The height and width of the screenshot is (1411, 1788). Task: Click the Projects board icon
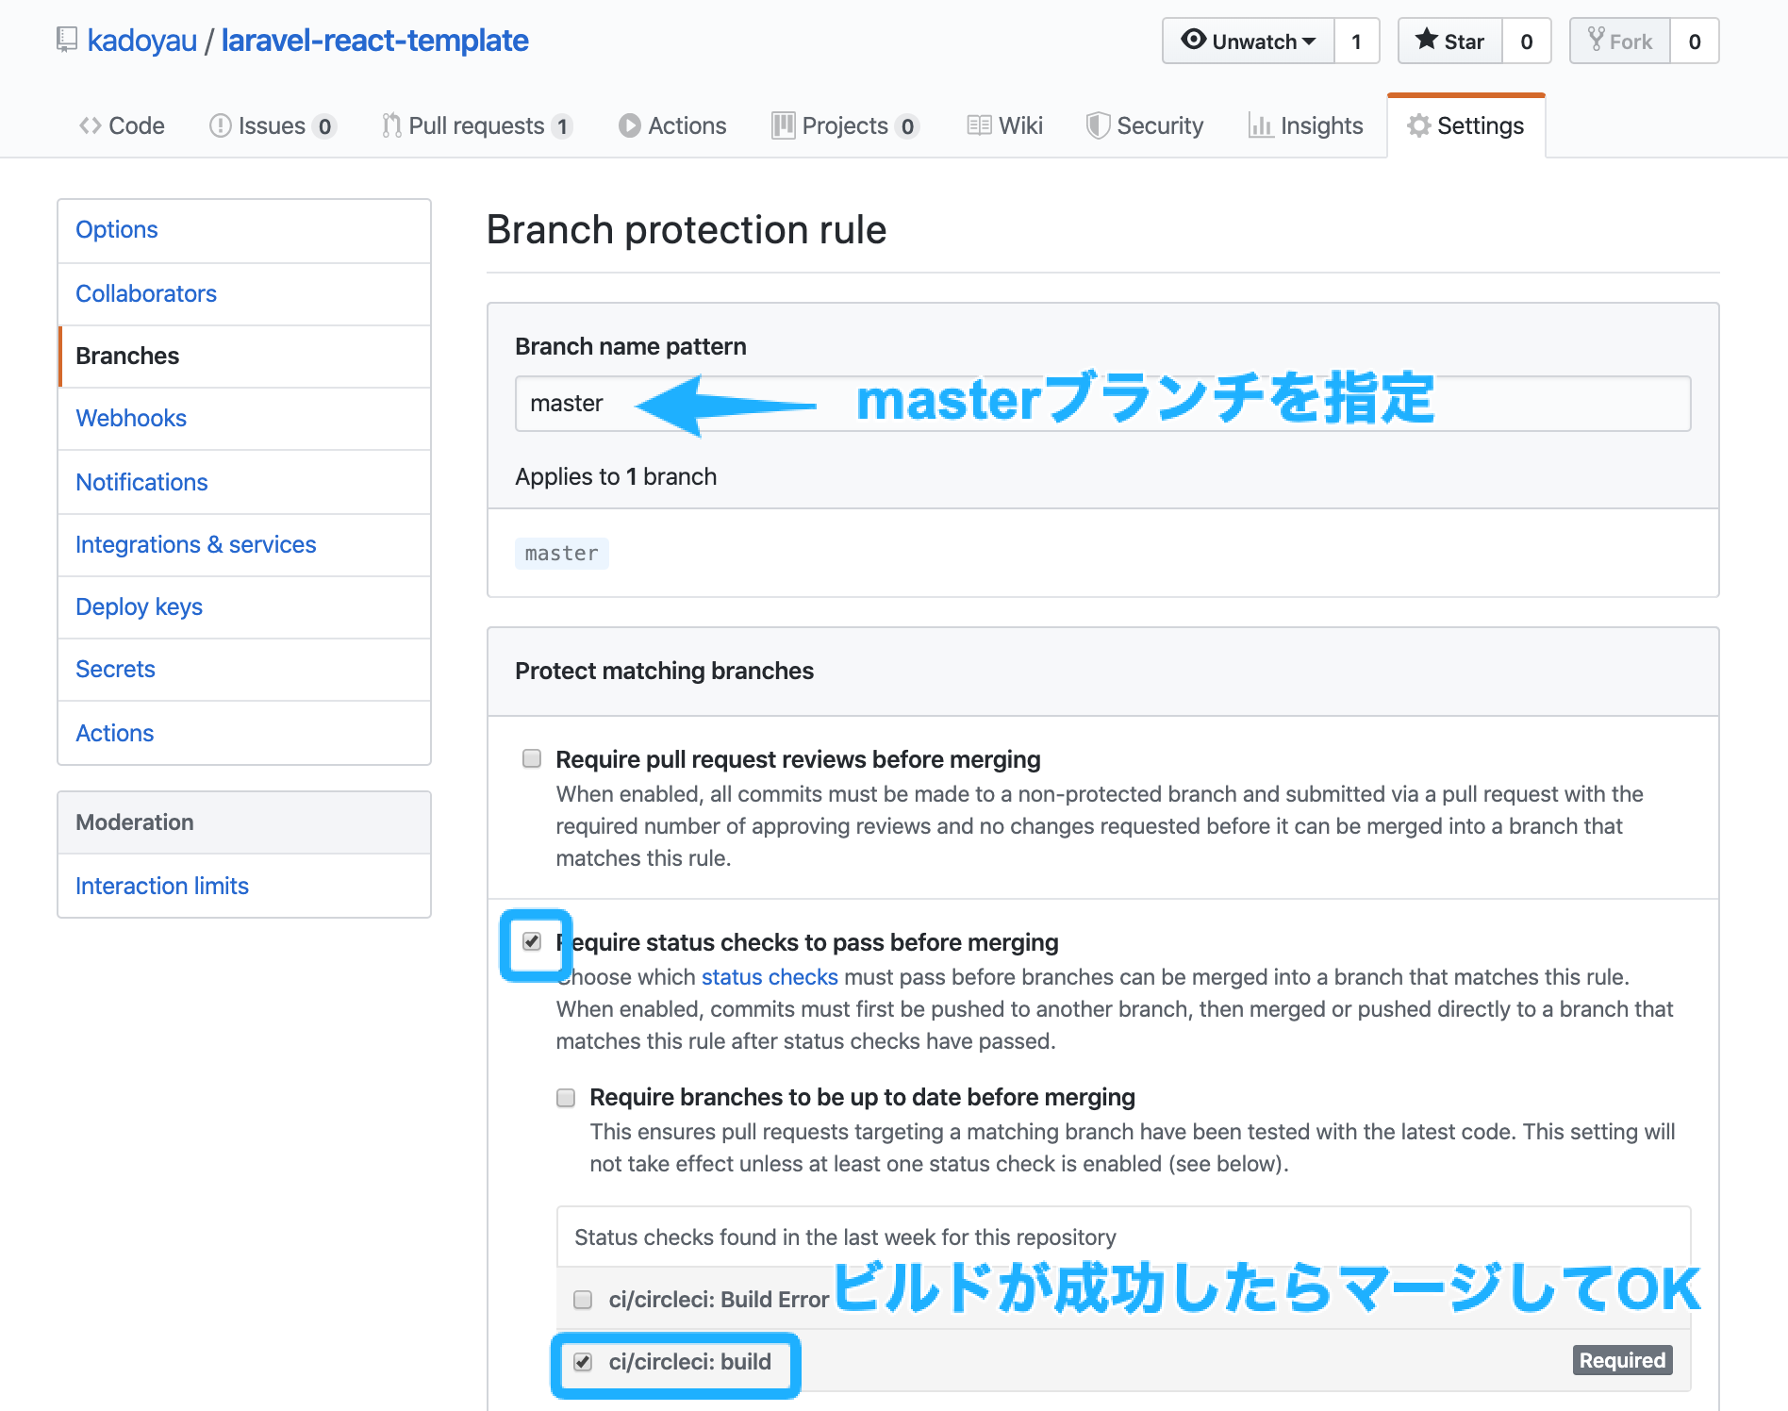click(x=783, y=125)
